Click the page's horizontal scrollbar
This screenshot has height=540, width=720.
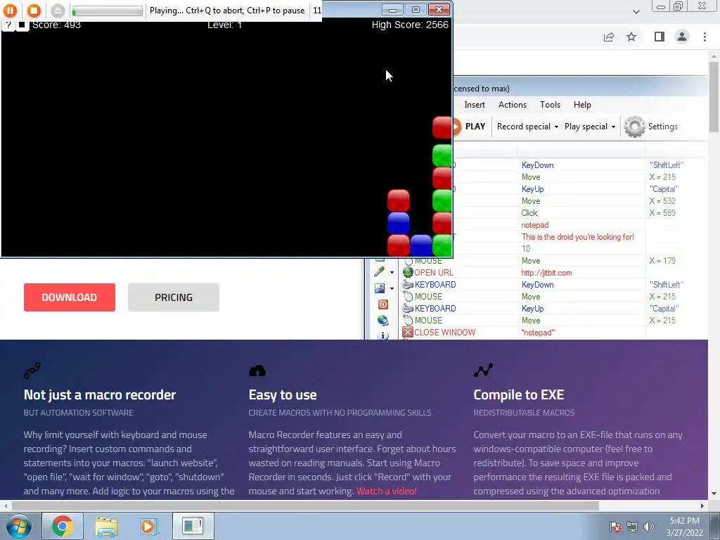[x=305, y=506]
